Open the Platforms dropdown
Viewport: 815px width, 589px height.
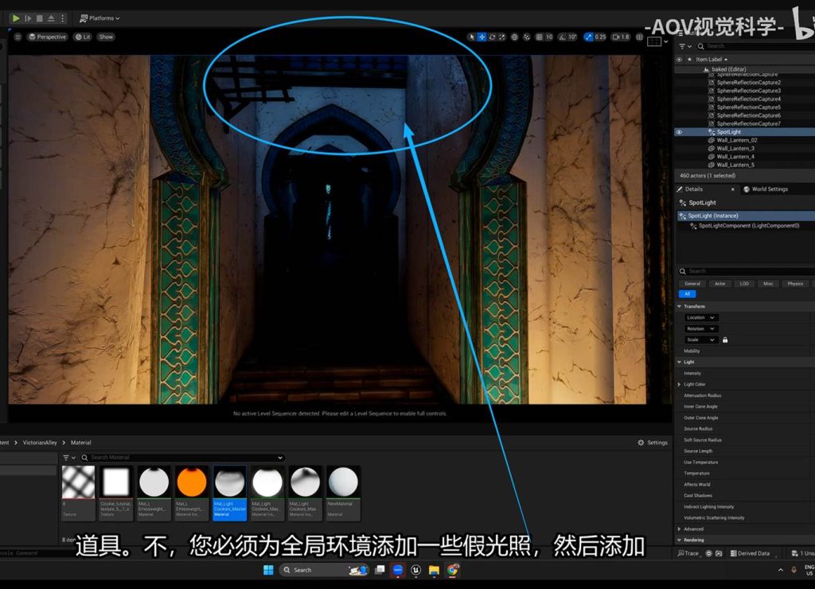pyautogui.click(x=99, y=18)
